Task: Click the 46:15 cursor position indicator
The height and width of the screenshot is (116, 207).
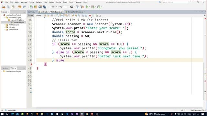Action: point(183,110)
